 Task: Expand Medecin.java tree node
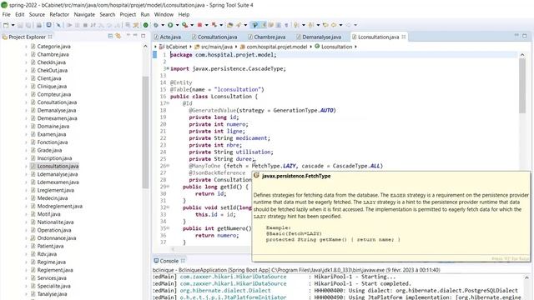tap(26, 198)
